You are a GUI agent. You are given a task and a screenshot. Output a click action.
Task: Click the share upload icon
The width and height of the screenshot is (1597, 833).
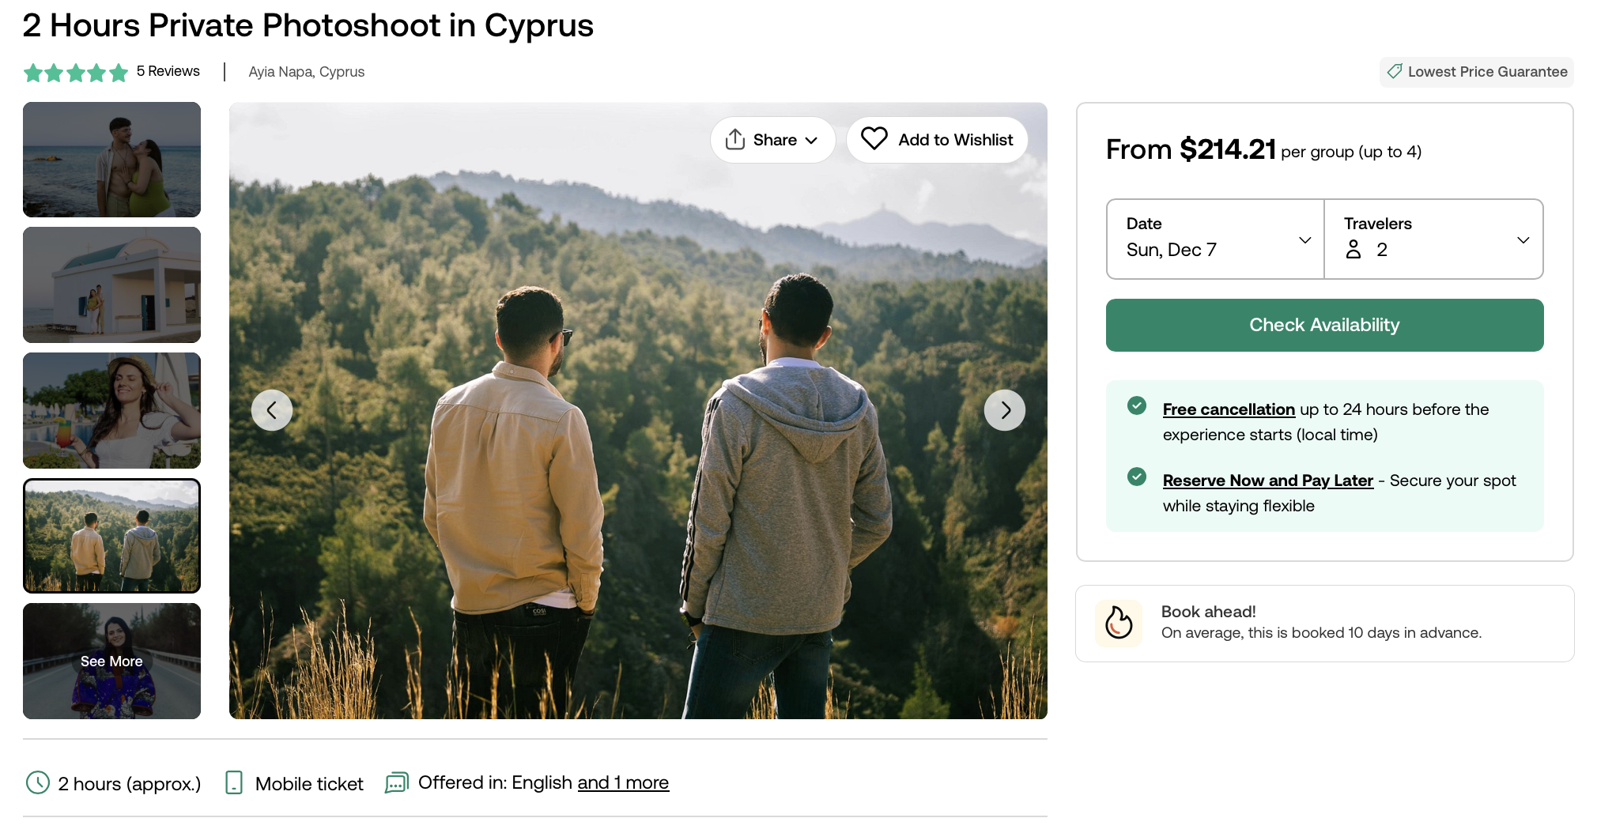click(735, 139)
